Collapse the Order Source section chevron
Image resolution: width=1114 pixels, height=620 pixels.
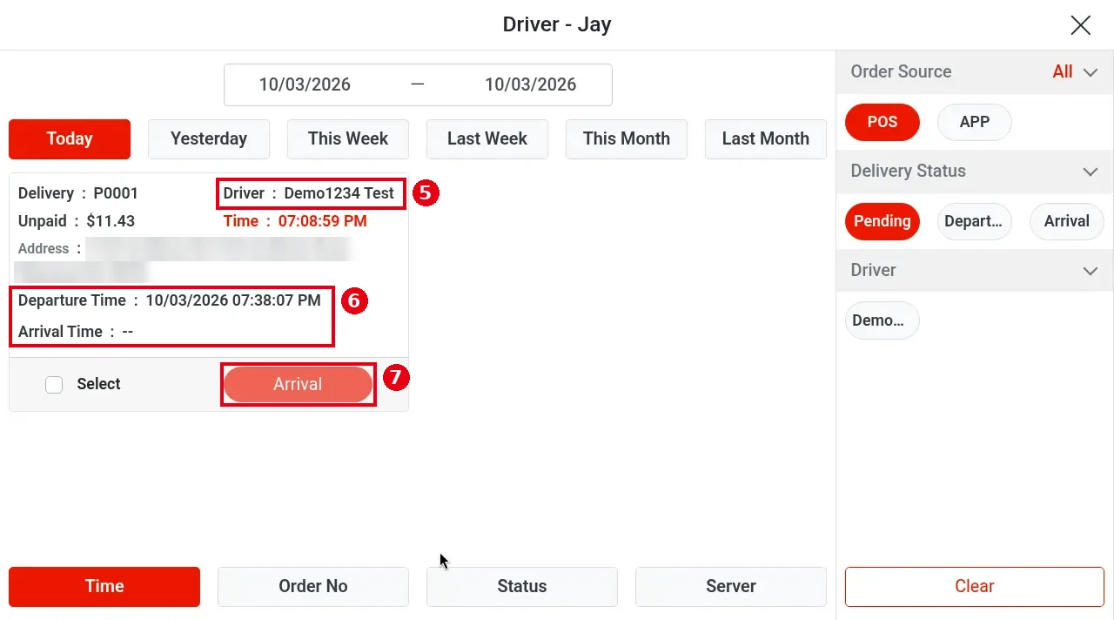pyautogui.click(x=1091, y=73)
